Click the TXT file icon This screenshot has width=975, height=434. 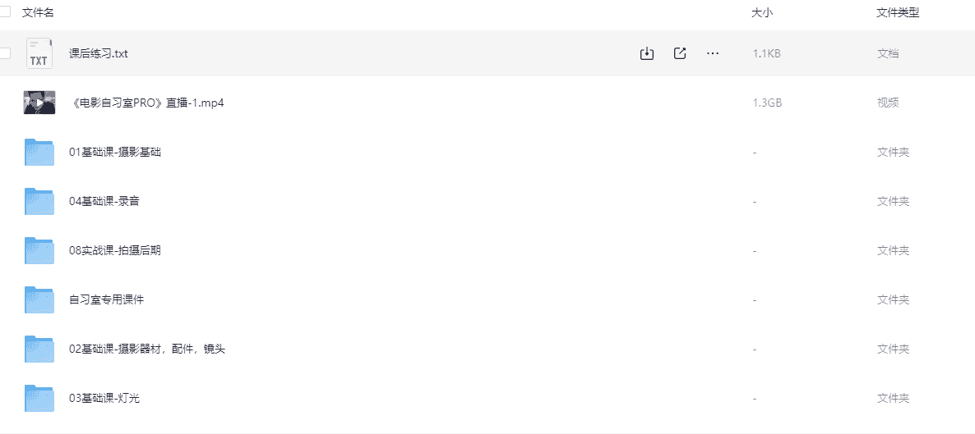(x=39, y=53)
